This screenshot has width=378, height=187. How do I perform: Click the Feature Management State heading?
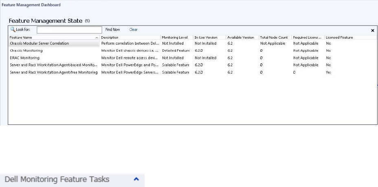click(x=45, y=21)
